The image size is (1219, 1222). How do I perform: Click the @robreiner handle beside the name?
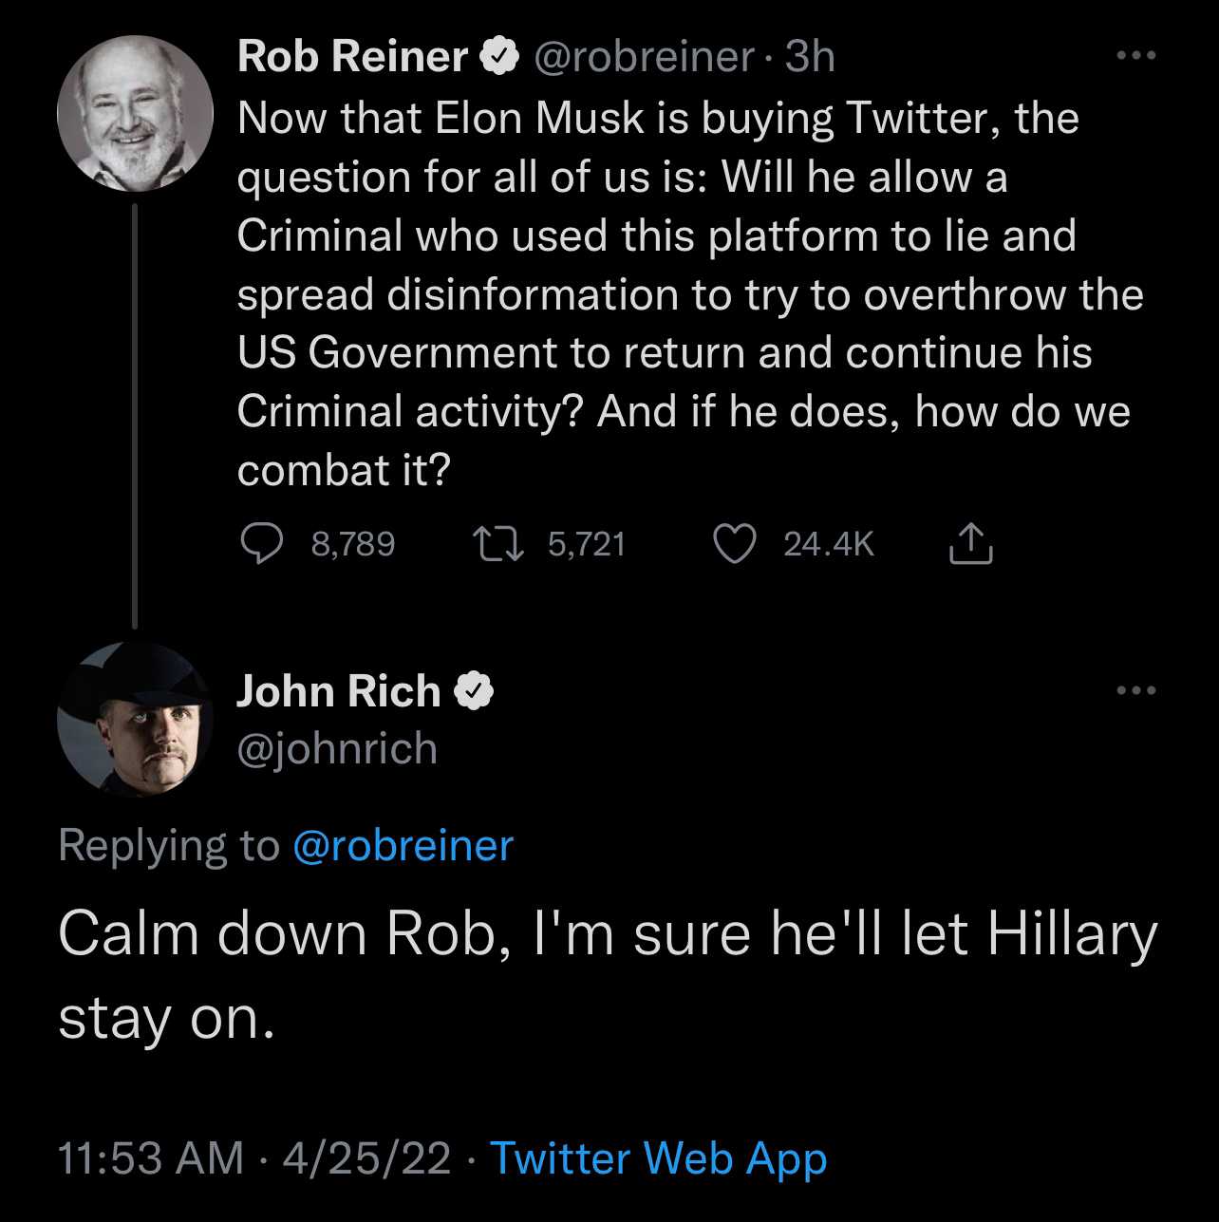(x=645, y=57)
